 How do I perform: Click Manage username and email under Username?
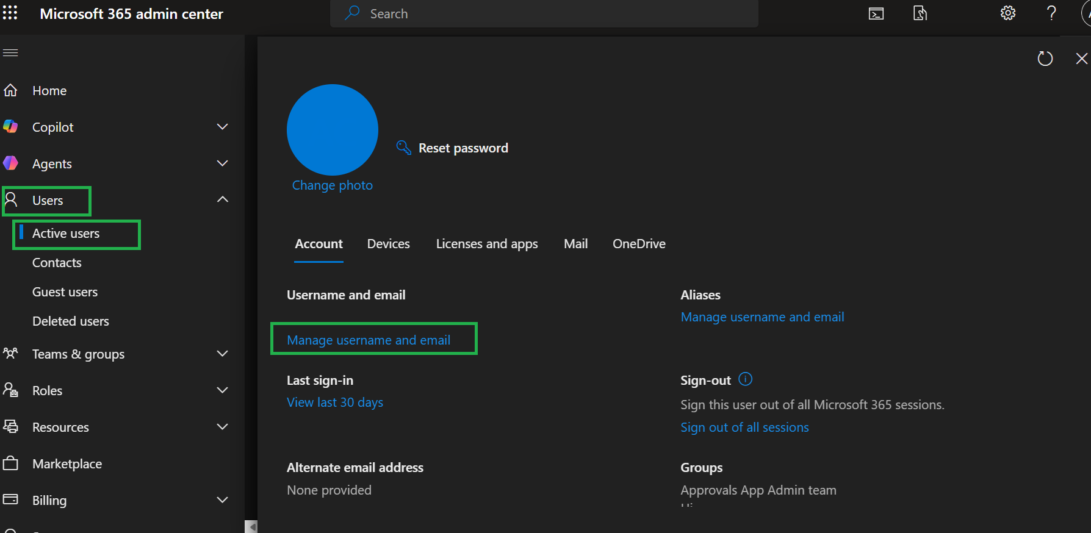[x=369, y=340]
